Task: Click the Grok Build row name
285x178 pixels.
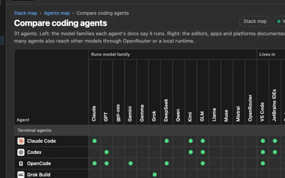Action: (38, 175)
